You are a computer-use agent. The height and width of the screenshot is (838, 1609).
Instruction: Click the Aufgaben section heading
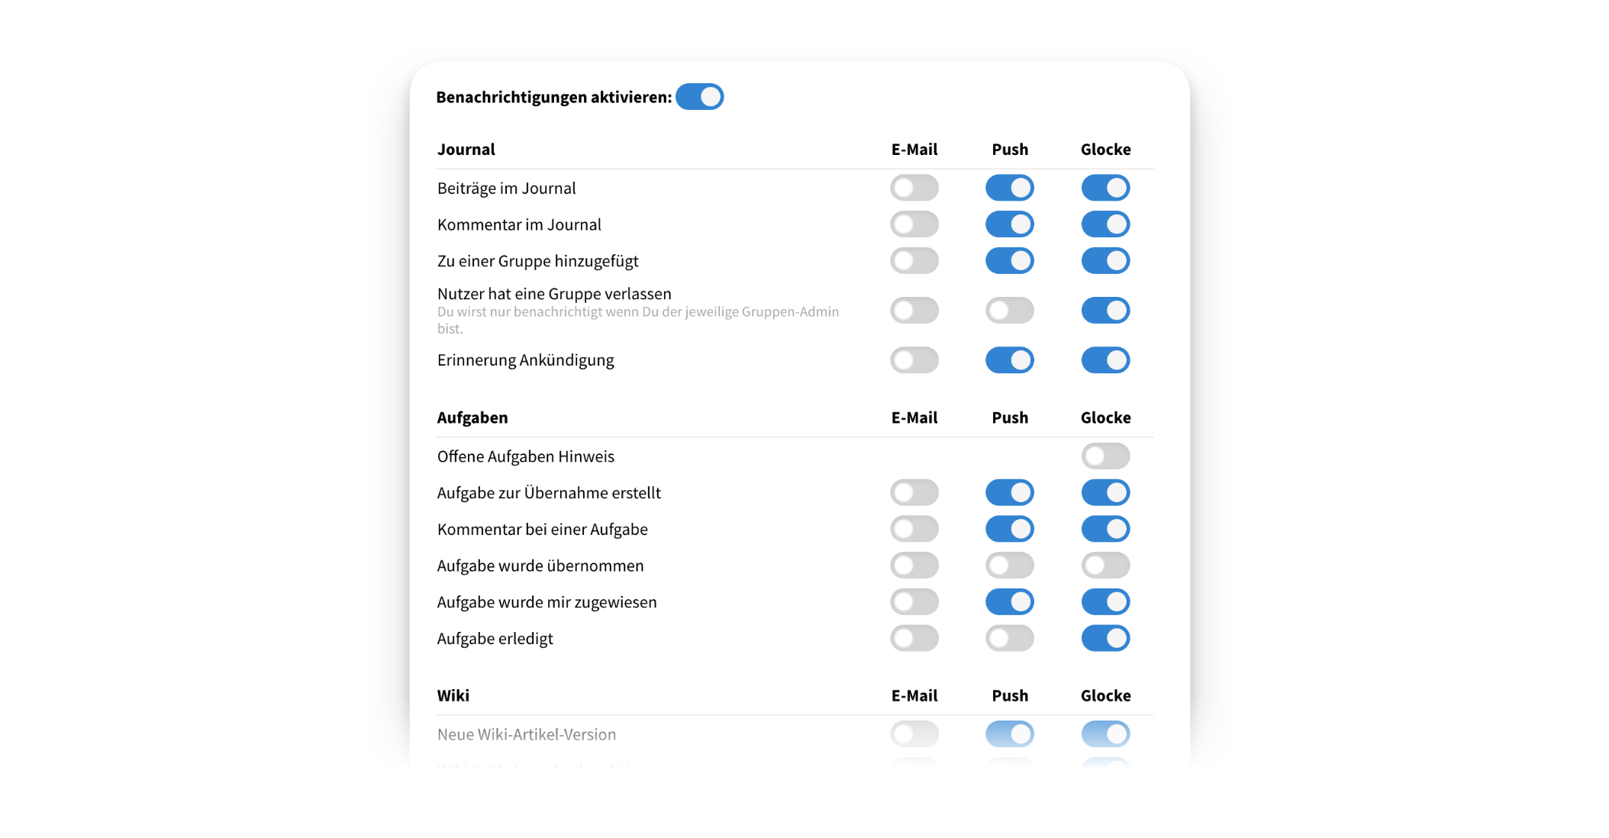pos(472,417)
